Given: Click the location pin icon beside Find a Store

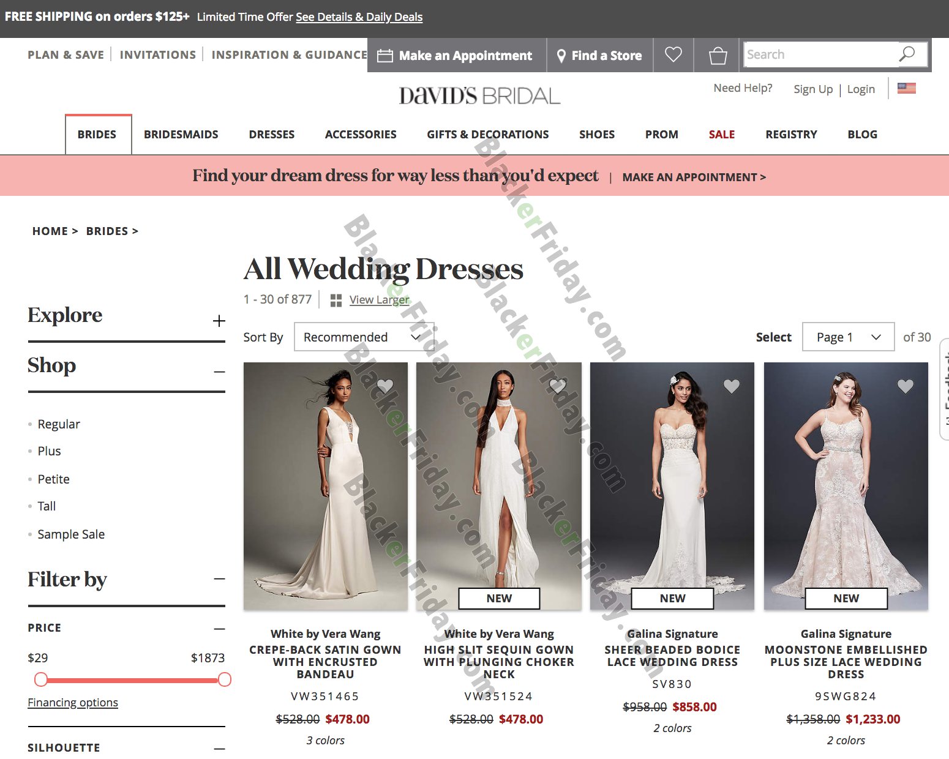Looking at the screenshot, I should (x=561, y=56).
